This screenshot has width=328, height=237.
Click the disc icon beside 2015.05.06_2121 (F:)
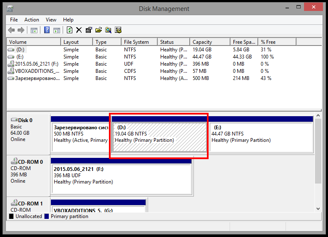pyautogui.click(x=11, y=64)
